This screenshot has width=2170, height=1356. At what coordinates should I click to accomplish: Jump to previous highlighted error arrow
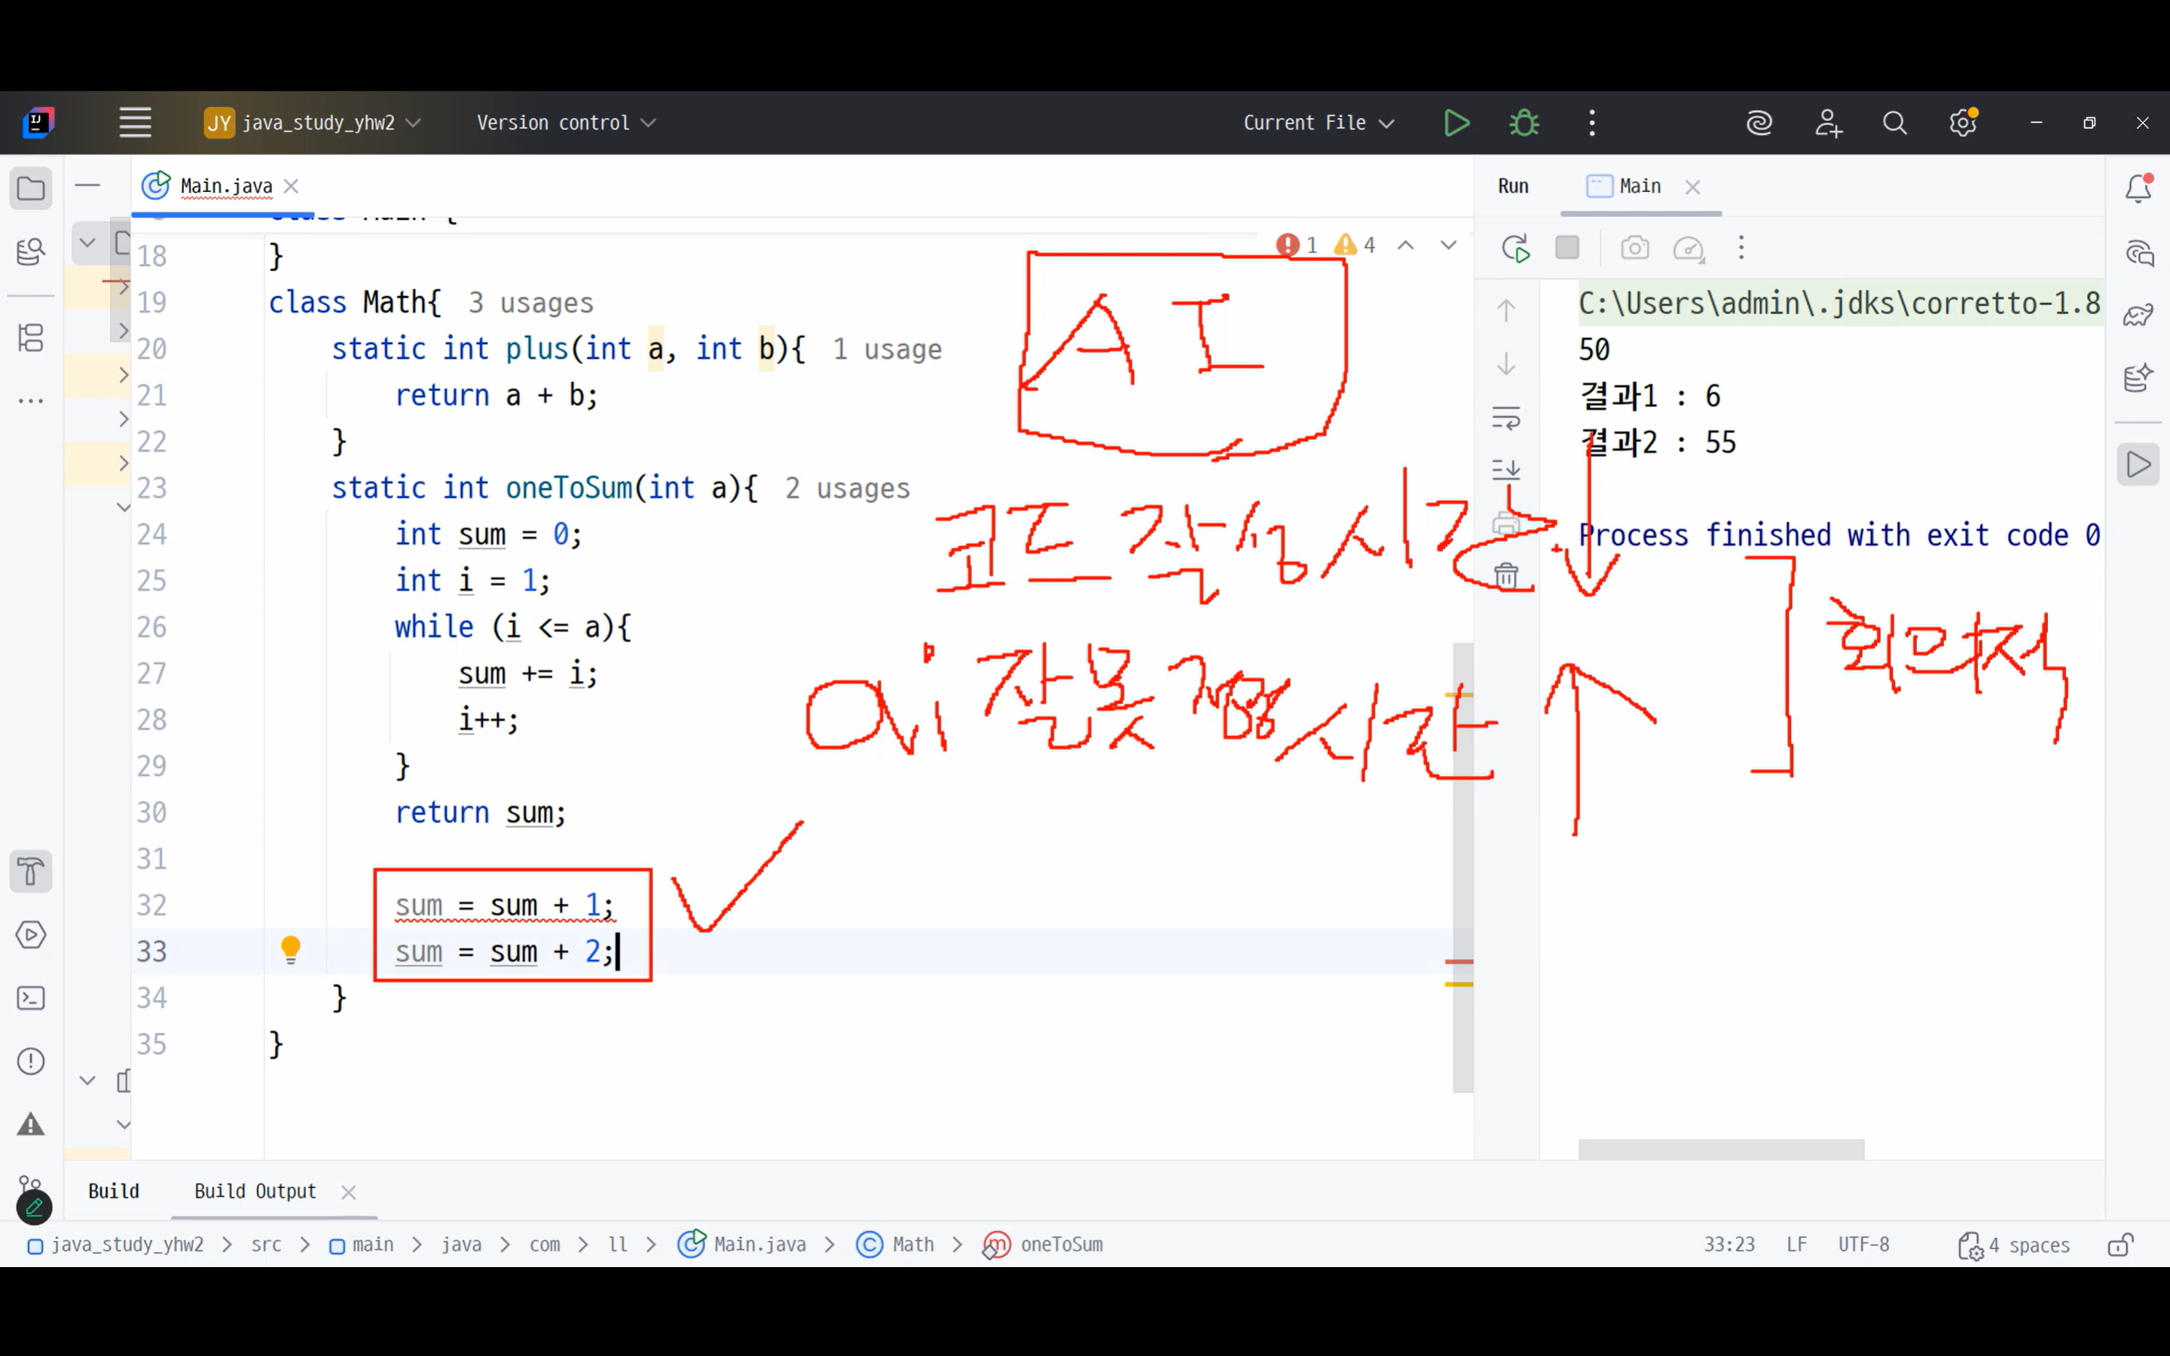(1406, 245)
